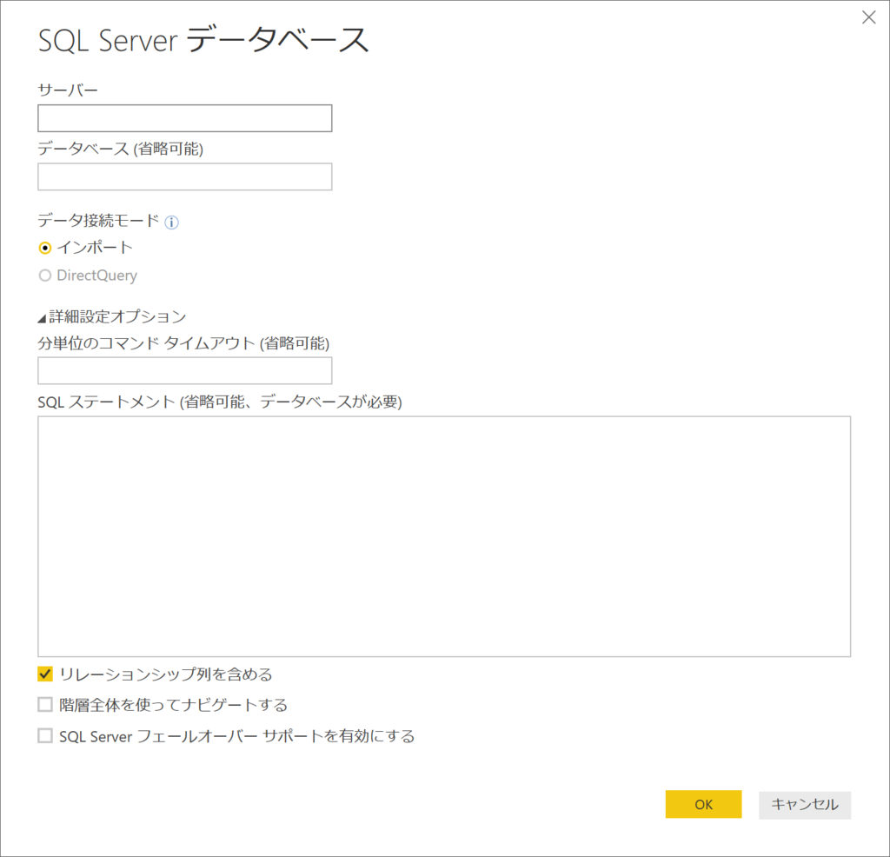The width and height of the screenshot is (890, 857).
Task: Select the インポート radio button
Action: (45, 248)
